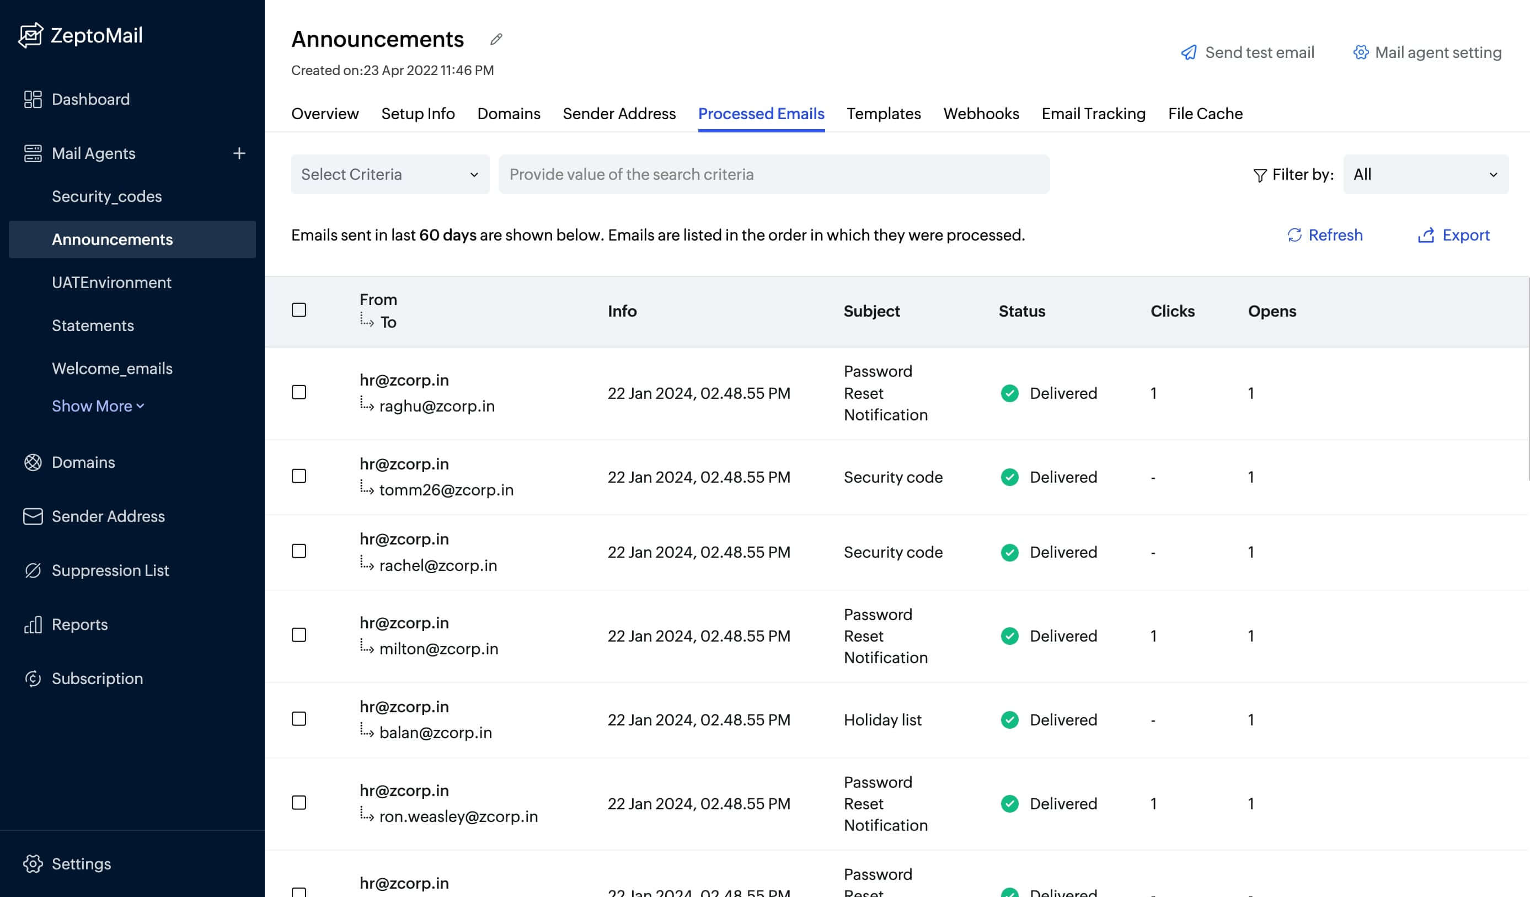
Task: Select the checkbox for tomm26@zcorp.in row
Action: 299,476
